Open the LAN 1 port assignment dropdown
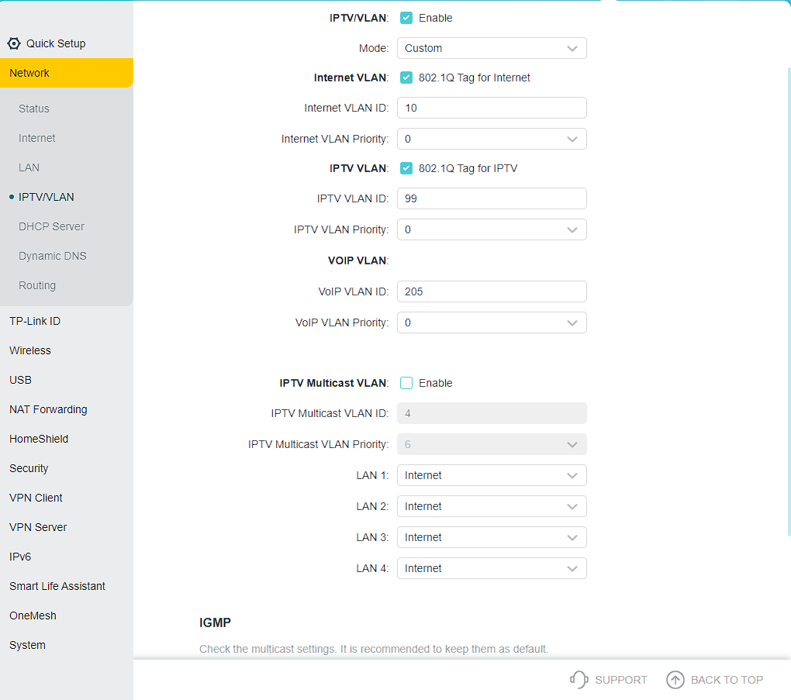This screenshot has width=791, height=700. pos(492,475)
